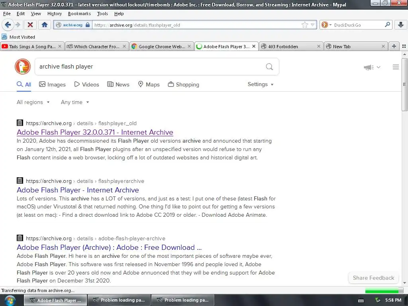Viewport: 408px width, 306px height.
Task: Expand the Any time filter
Action: 75,102
